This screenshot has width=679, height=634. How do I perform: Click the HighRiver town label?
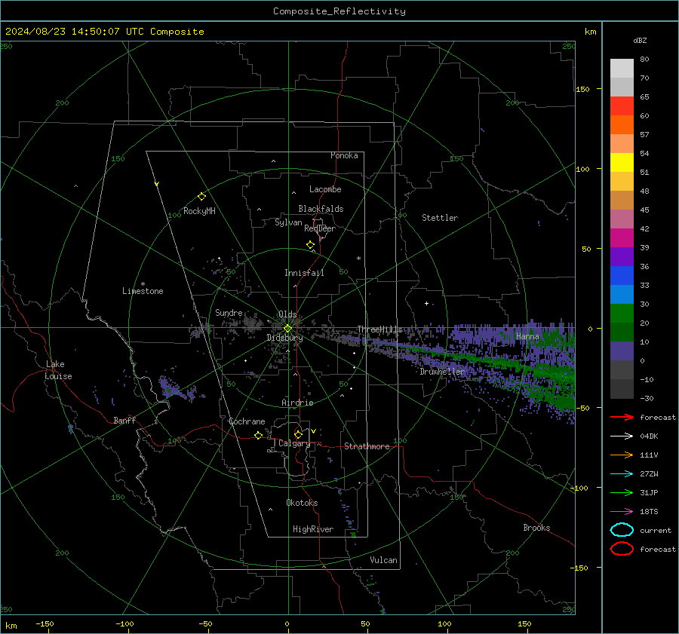pyautogui.click(x=313, y=529)
